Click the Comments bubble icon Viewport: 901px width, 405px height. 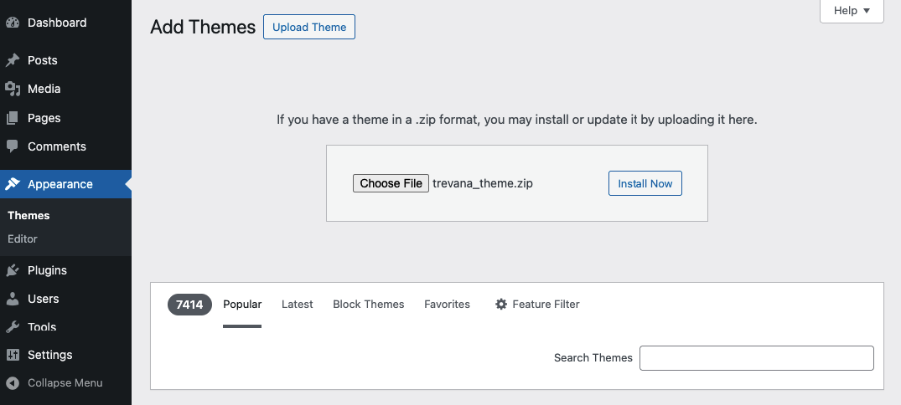tap(13, 146)
